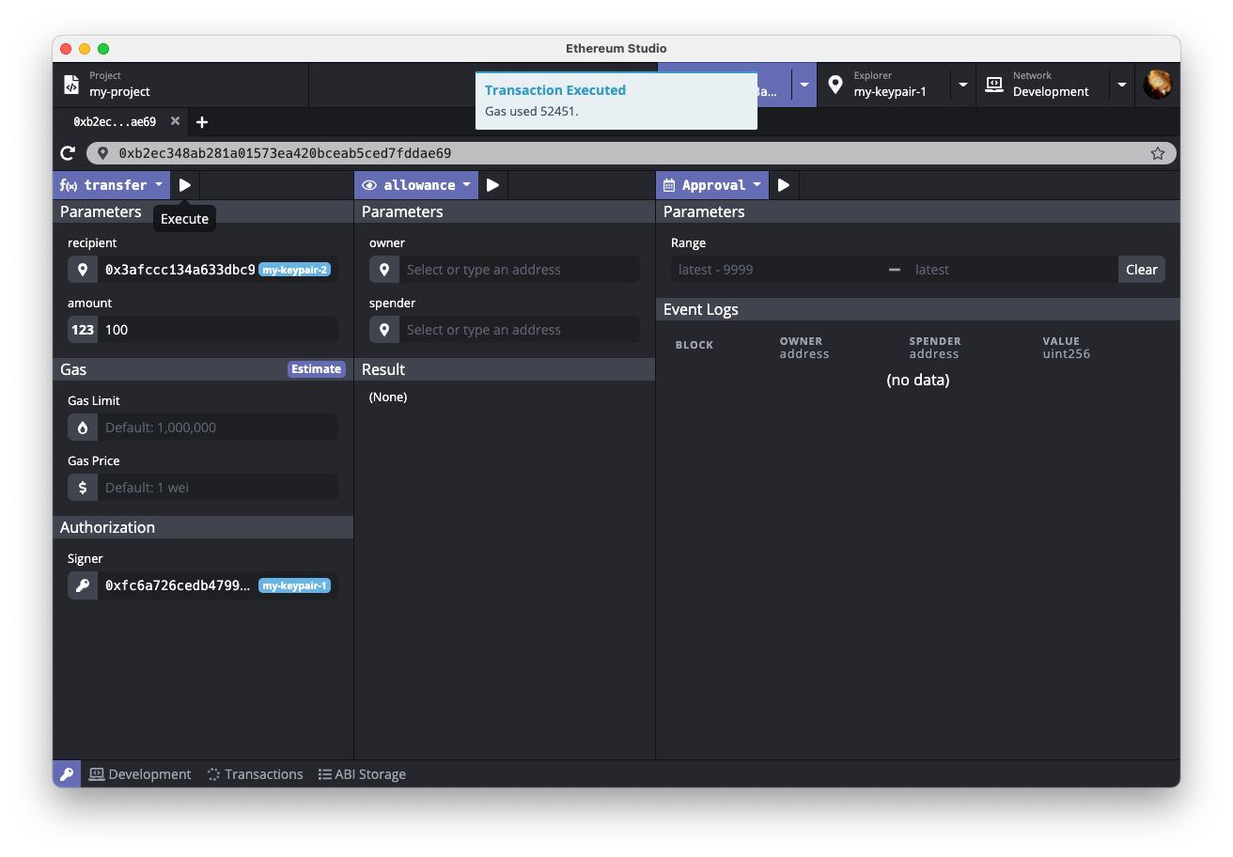Run the allowance query play button
This screenshot has width=1233, height=857.
pos(492,185)
